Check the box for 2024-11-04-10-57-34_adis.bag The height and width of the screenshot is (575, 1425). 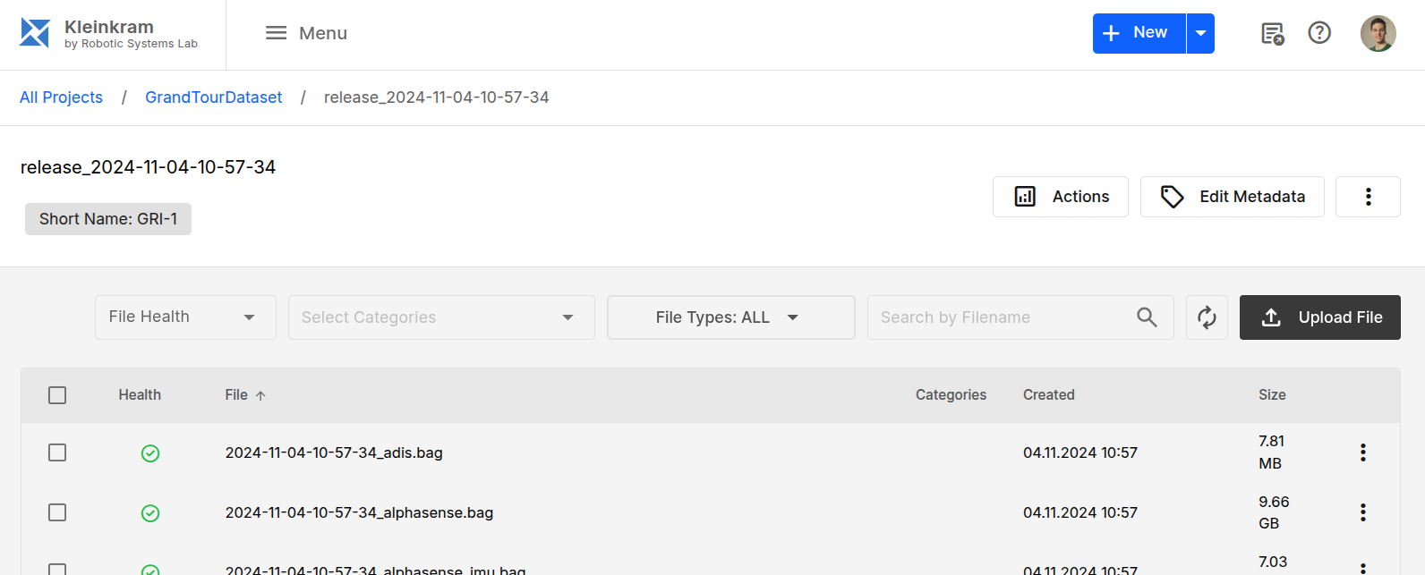click(x=57, y=452)
